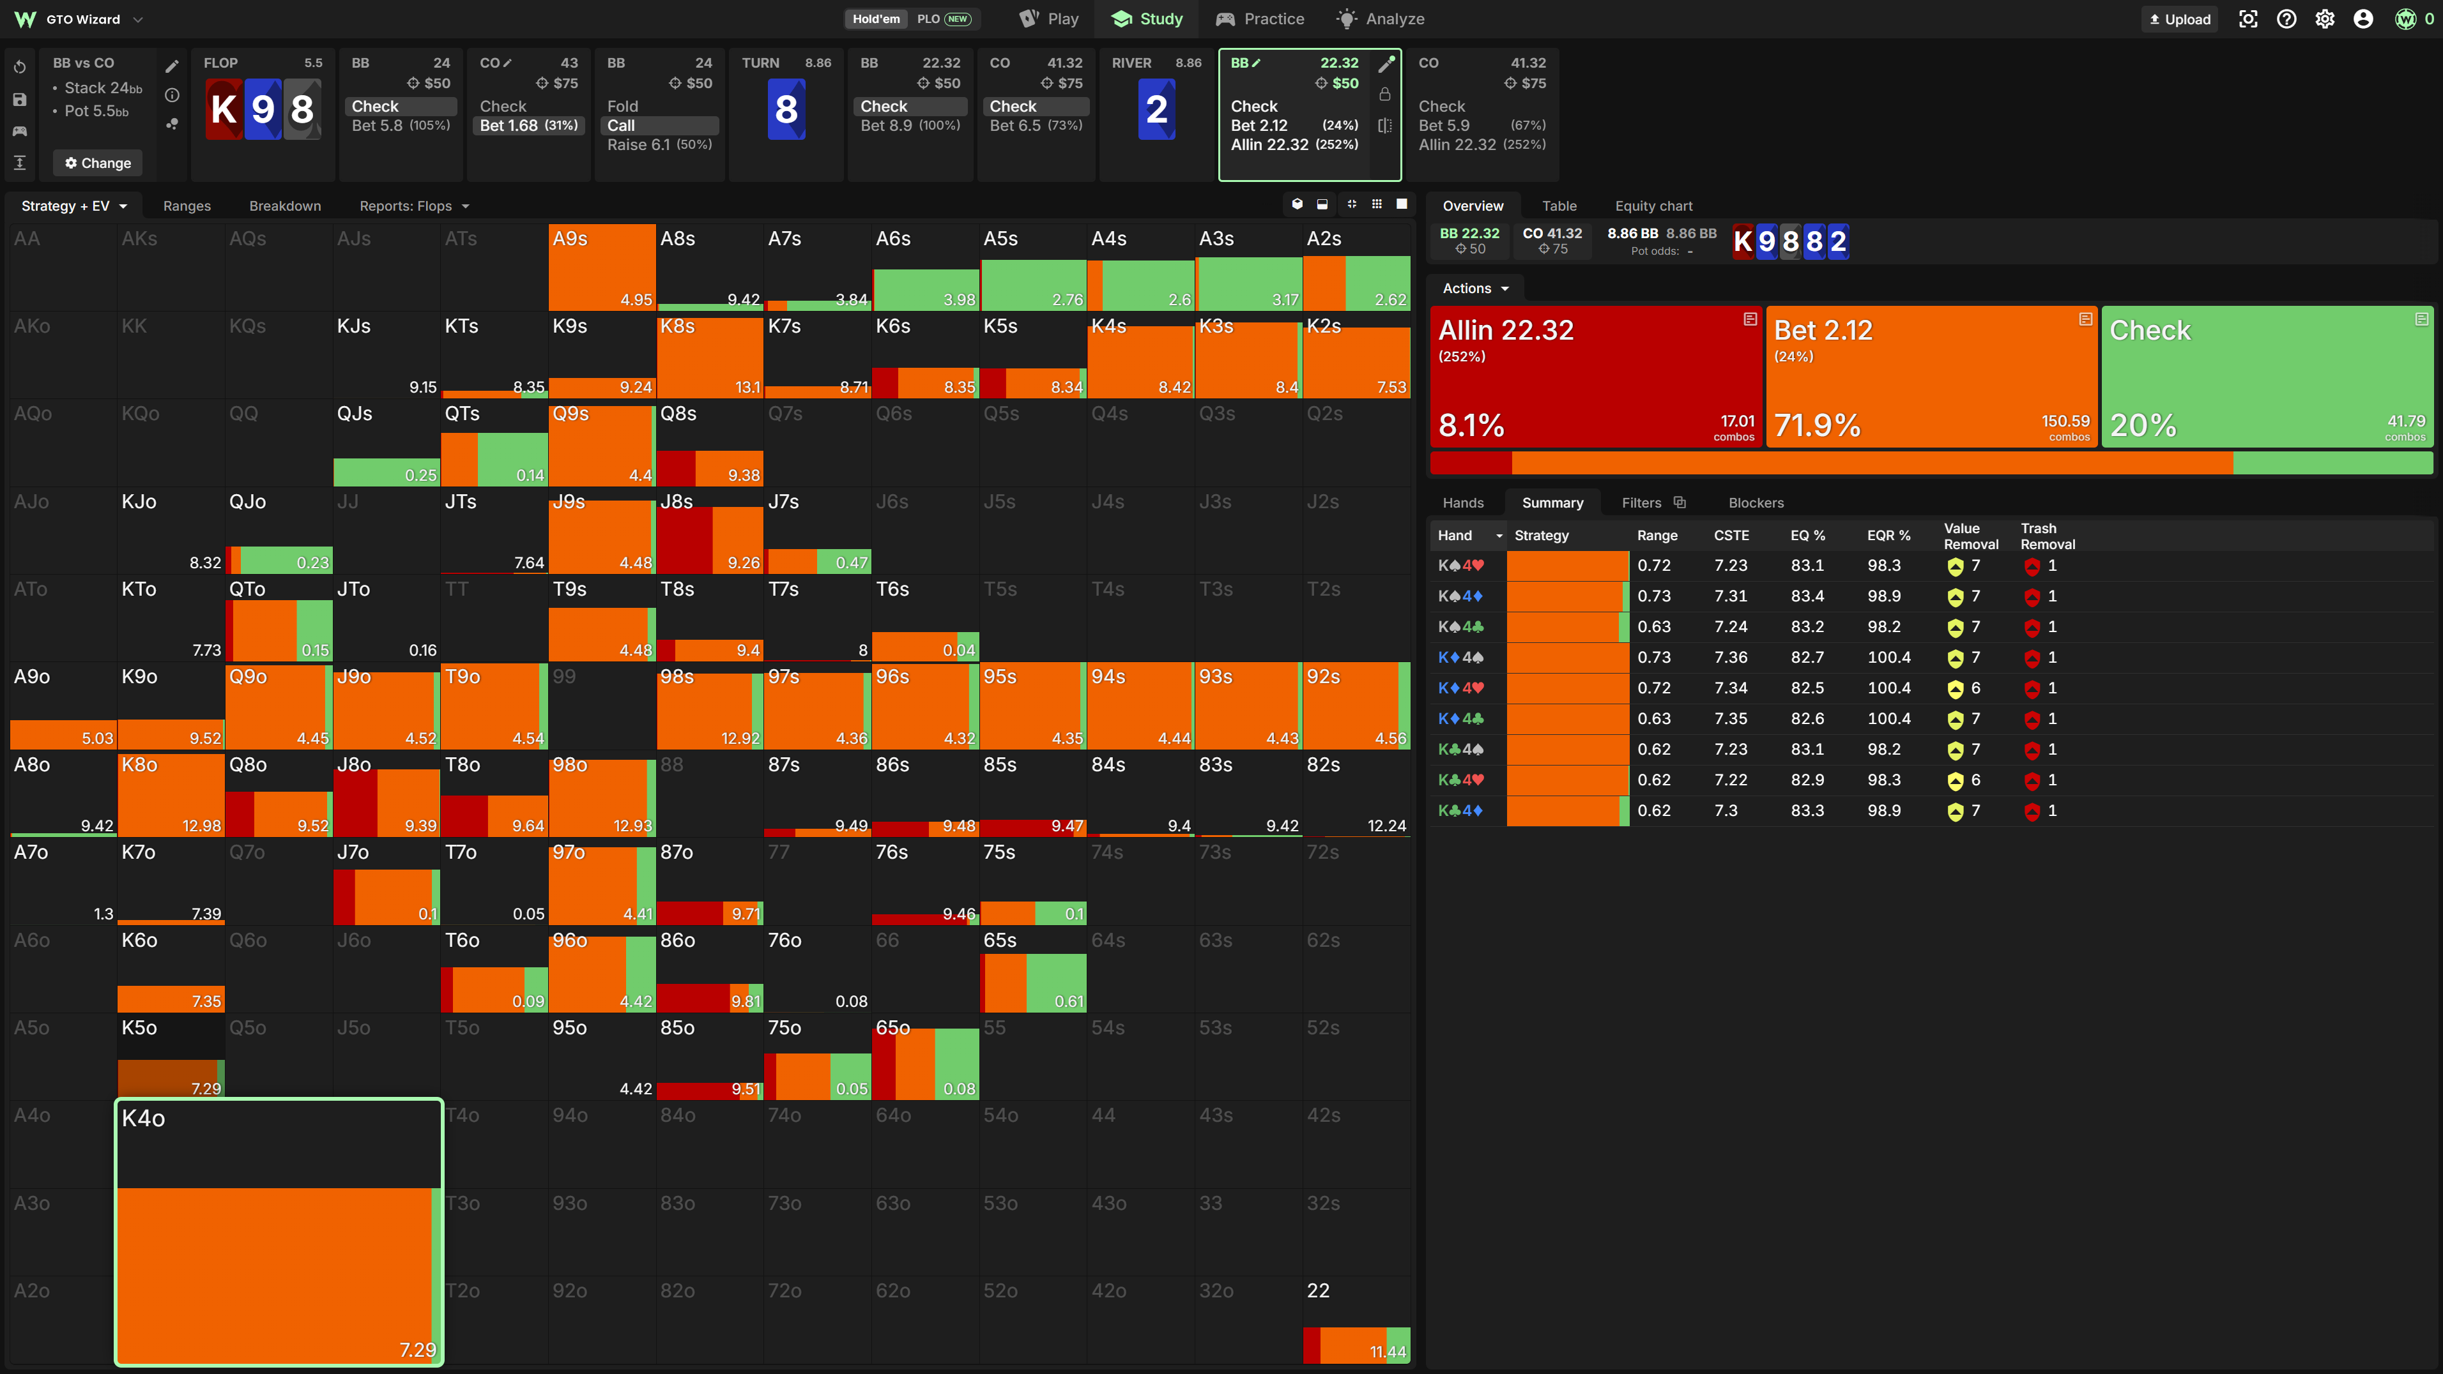Open the Practice tab

point(1260,19)
